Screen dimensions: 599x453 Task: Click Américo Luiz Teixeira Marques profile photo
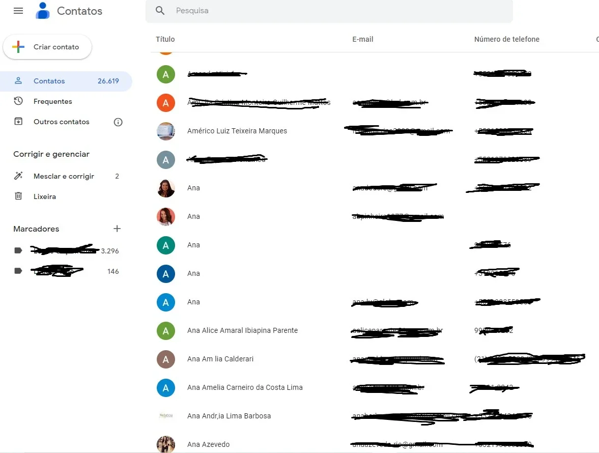[166, 131]
